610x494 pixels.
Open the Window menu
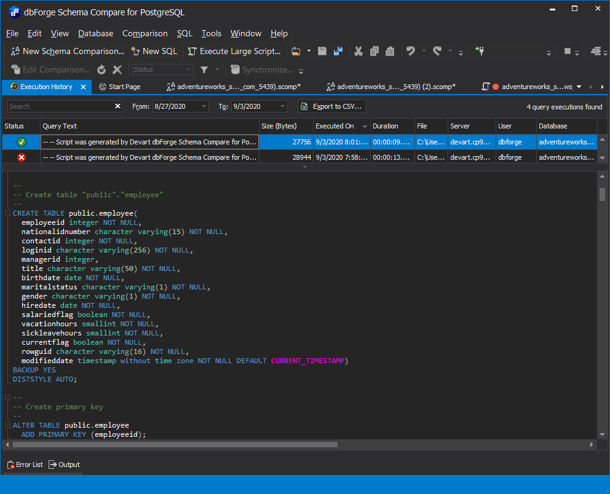tap(246, 33)
